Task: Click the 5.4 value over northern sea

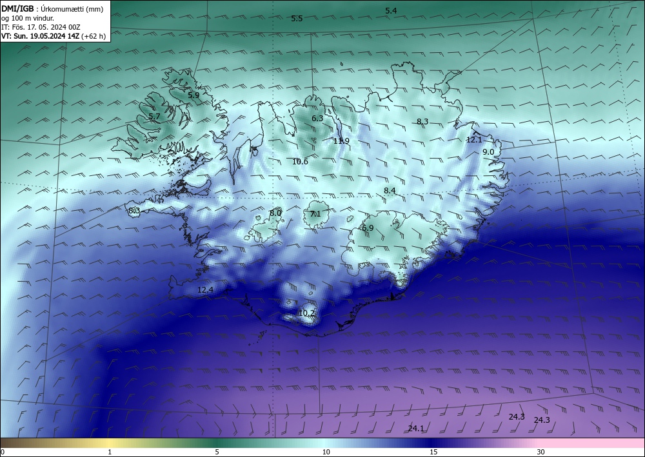Action: tap(391, 11)
